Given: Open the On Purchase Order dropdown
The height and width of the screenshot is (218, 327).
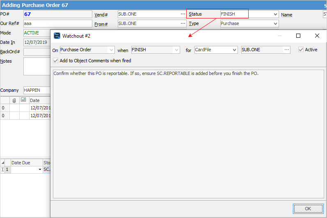Looking at the screenshot, I should (111, 50).
